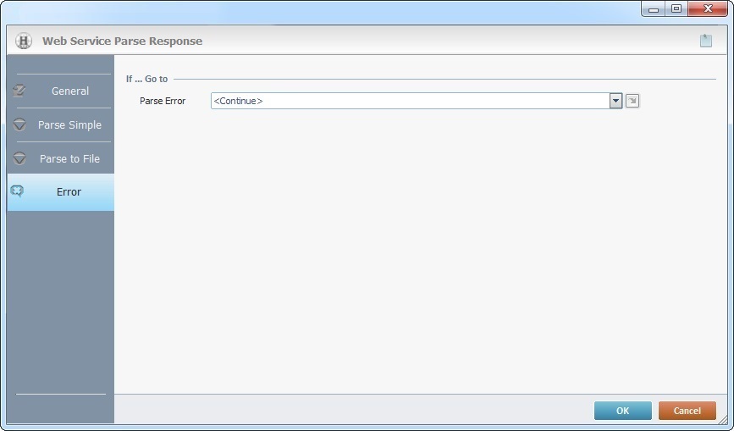Open the notes icon at top right
The height and width of the screenshot is (431, 734).
[x=705, y=41]
